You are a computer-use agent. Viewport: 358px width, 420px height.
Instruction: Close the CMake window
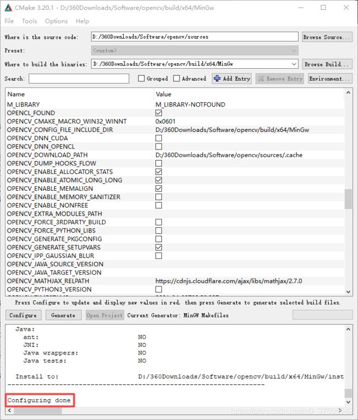346,8
